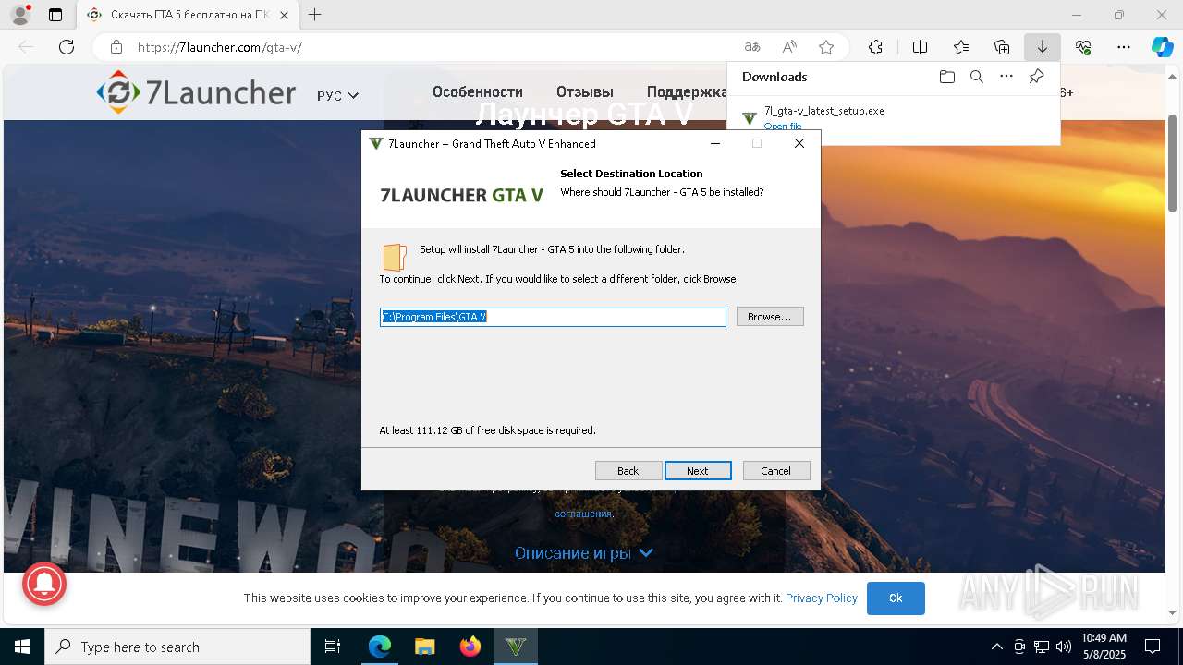
Task: Open Edge settings and more menu
Action: (1124, 47)
